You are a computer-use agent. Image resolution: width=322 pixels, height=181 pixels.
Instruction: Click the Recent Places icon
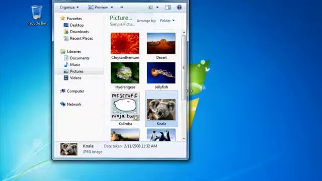pyautogui.click(x=66, y=38)
